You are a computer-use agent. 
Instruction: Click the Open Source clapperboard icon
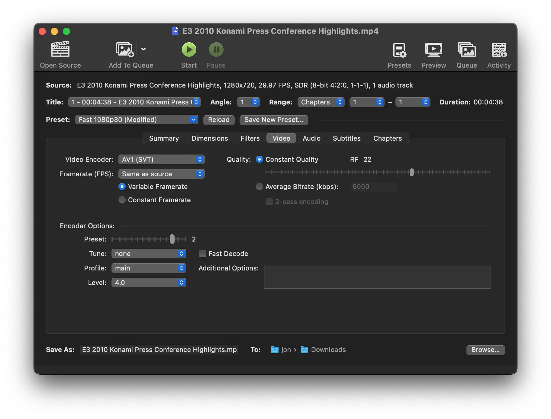click(60, 49)
